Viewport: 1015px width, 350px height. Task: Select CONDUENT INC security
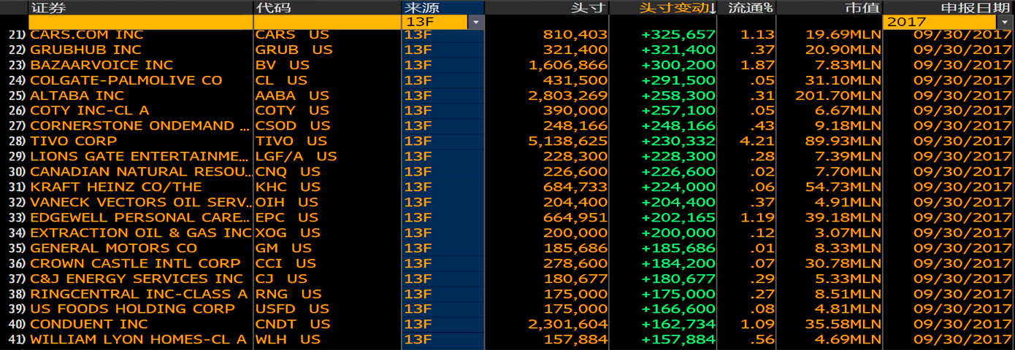89,324
